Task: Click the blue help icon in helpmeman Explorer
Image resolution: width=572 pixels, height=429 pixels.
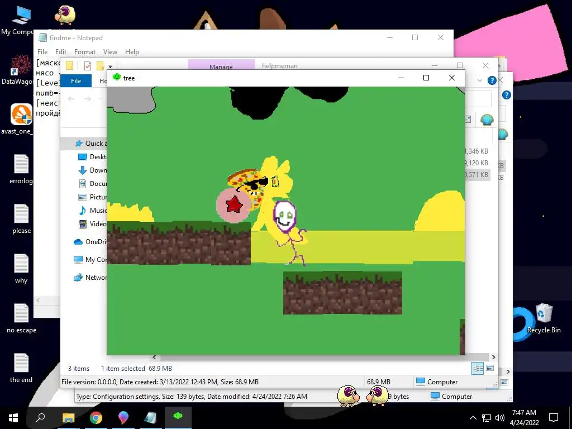Action: pyautogui.click(x=492, y=80)
